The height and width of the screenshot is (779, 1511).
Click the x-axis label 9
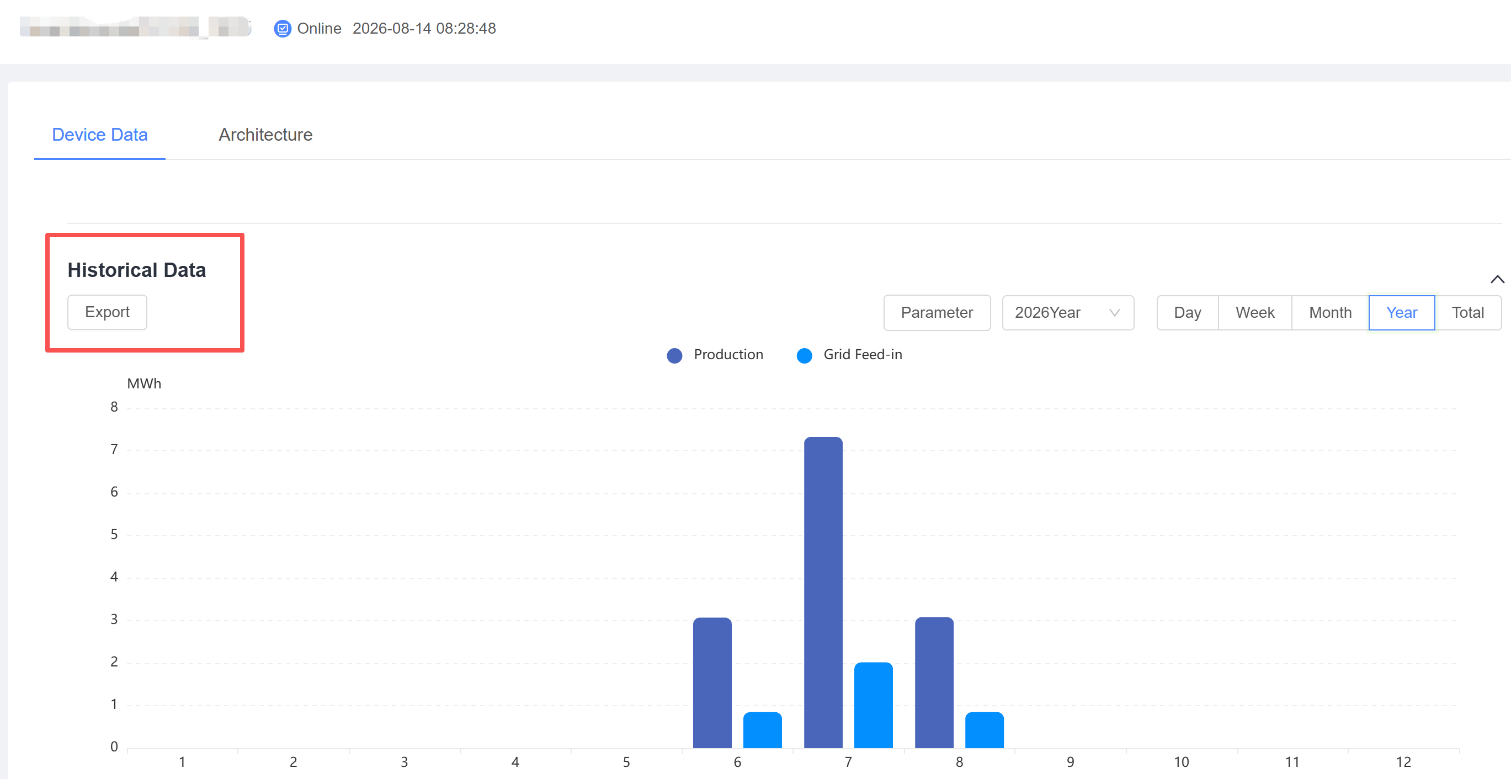(x=1071, y=762)
